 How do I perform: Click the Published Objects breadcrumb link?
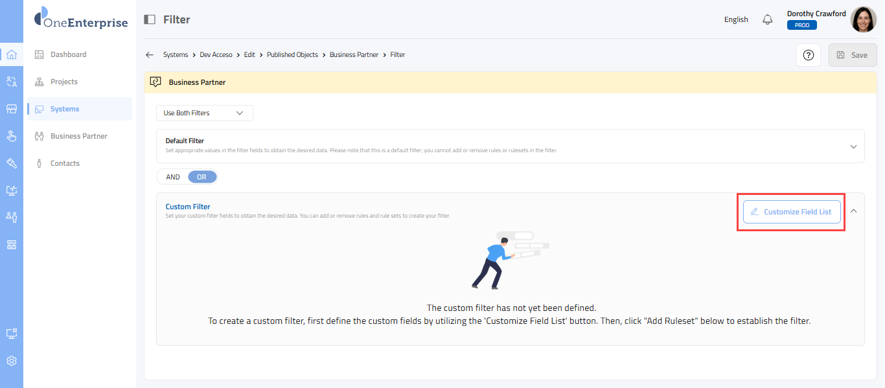click(x=292, y=55)
